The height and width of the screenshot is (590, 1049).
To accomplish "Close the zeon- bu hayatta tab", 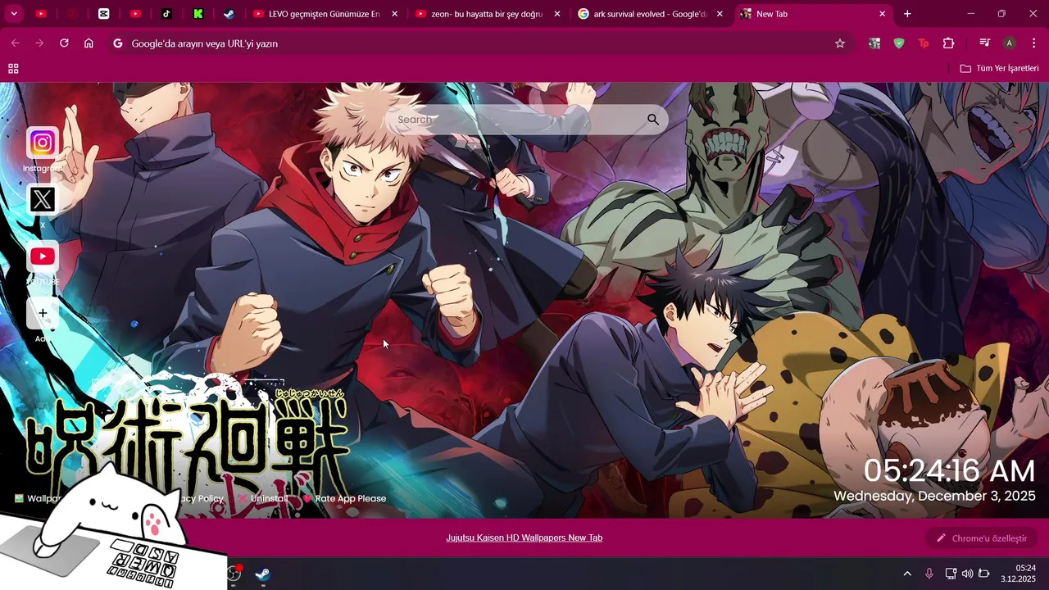I will [x=557, y=14].
